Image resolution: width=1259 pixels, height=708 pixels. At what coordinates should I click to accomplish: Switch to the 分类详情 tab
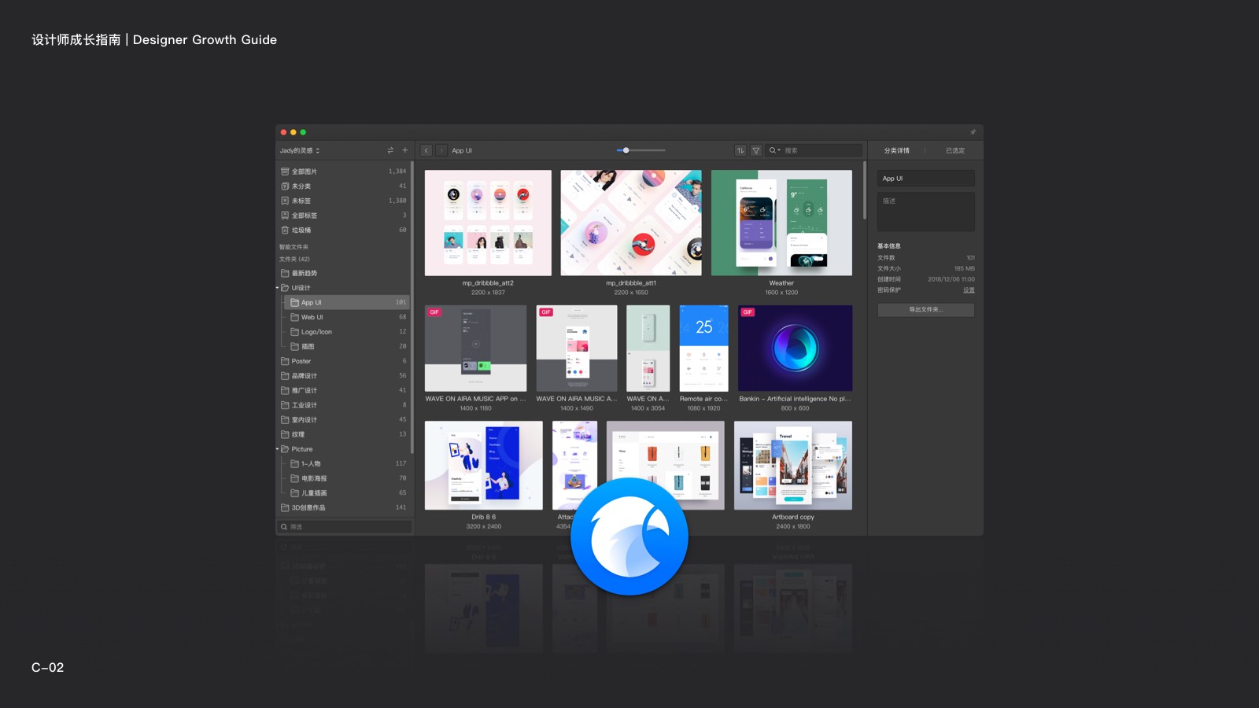[896, 150]
